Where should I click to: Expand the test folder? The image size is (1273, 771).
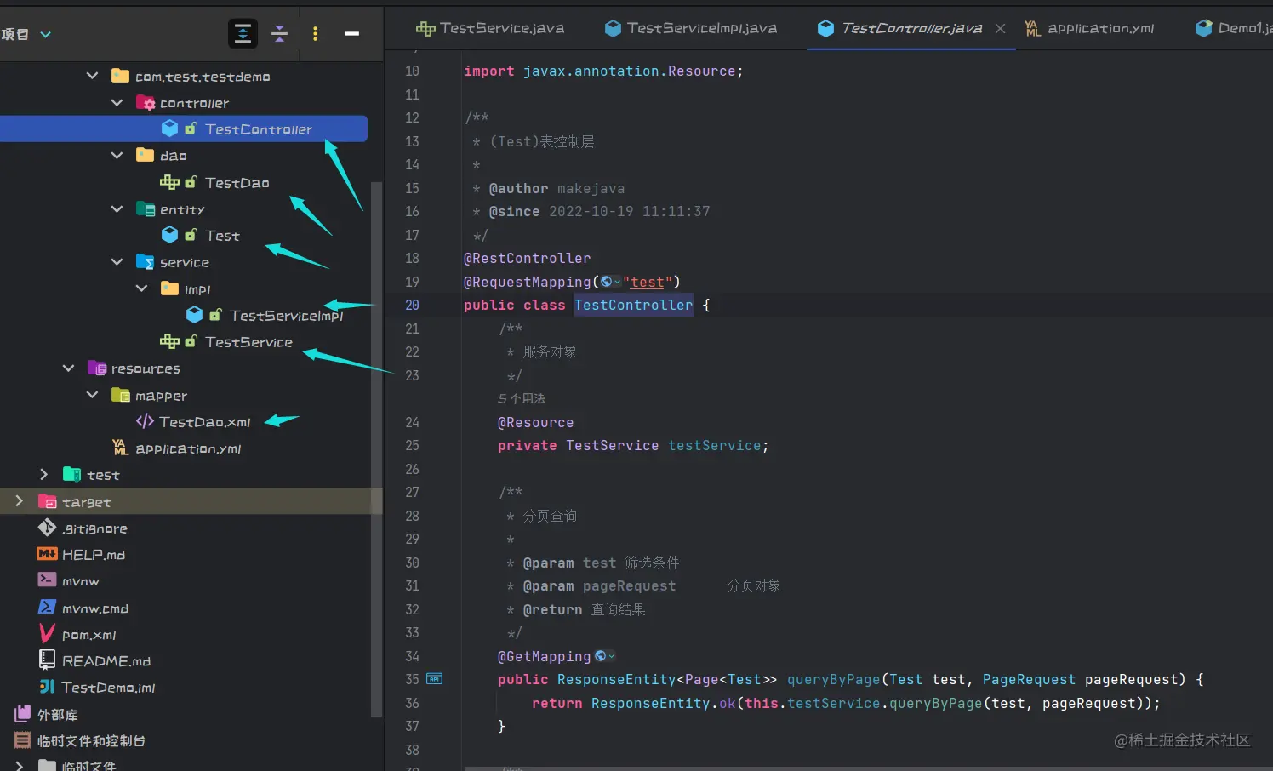tap(43, 475)
